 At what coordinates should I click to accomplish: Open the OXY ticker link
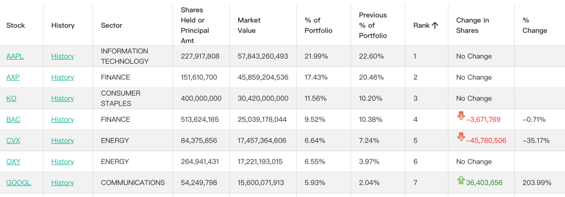pyautogui.click(x=13, y=161)
